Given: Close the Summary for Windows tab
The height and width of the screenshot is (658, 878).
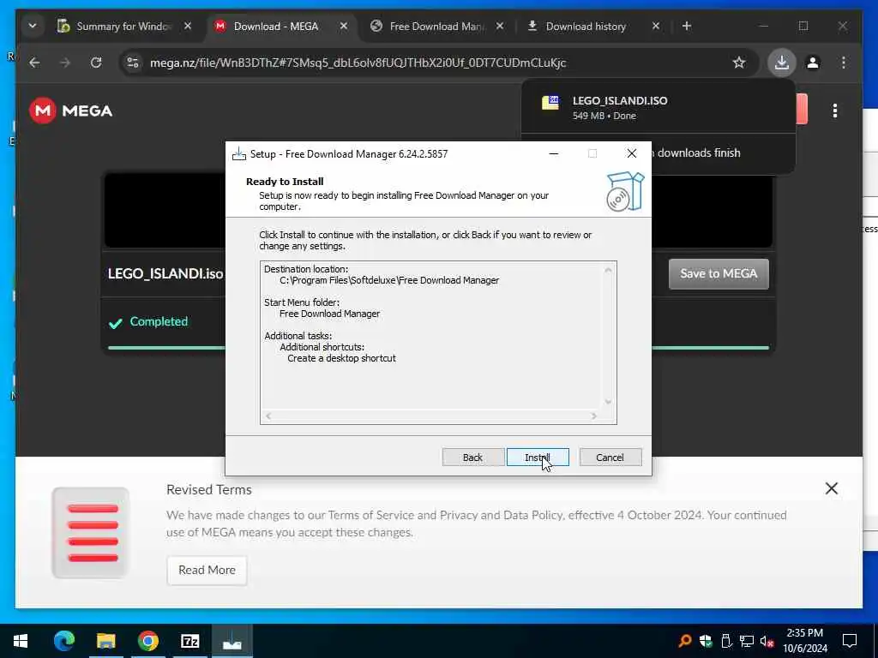Looking at the screenshot, I should 188,27.
